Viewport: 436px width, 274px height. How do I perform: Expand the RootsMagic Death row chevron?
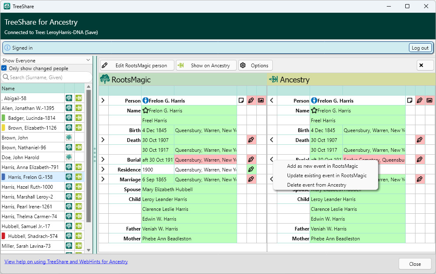[103, 139]
